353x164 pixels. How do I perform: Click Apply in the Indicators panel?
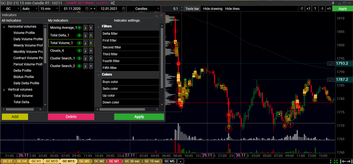[x=139, y=117]
